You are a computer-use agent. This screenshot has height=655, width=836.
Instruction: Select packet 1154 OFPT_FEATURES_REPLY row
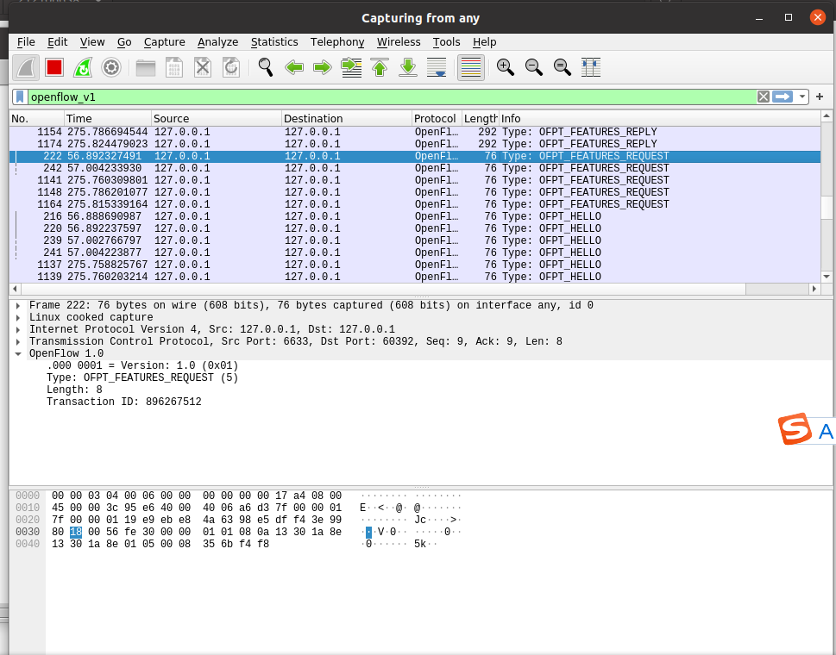click(x=415, y=132)
